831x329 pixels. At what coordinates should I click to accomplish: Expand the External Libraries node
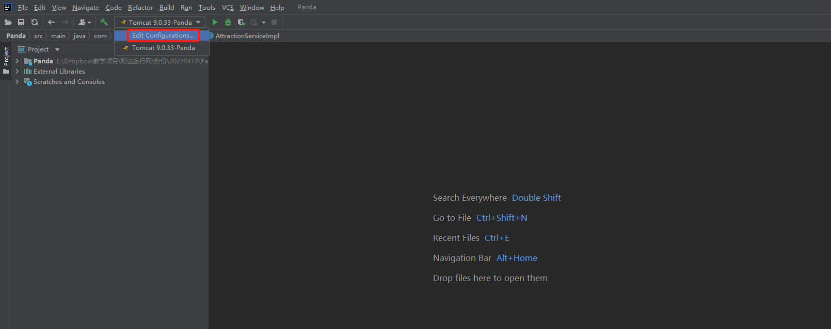(x=17, y=72)
